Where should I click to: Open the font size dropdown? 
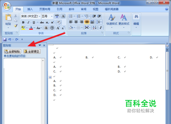coord(52,16)
